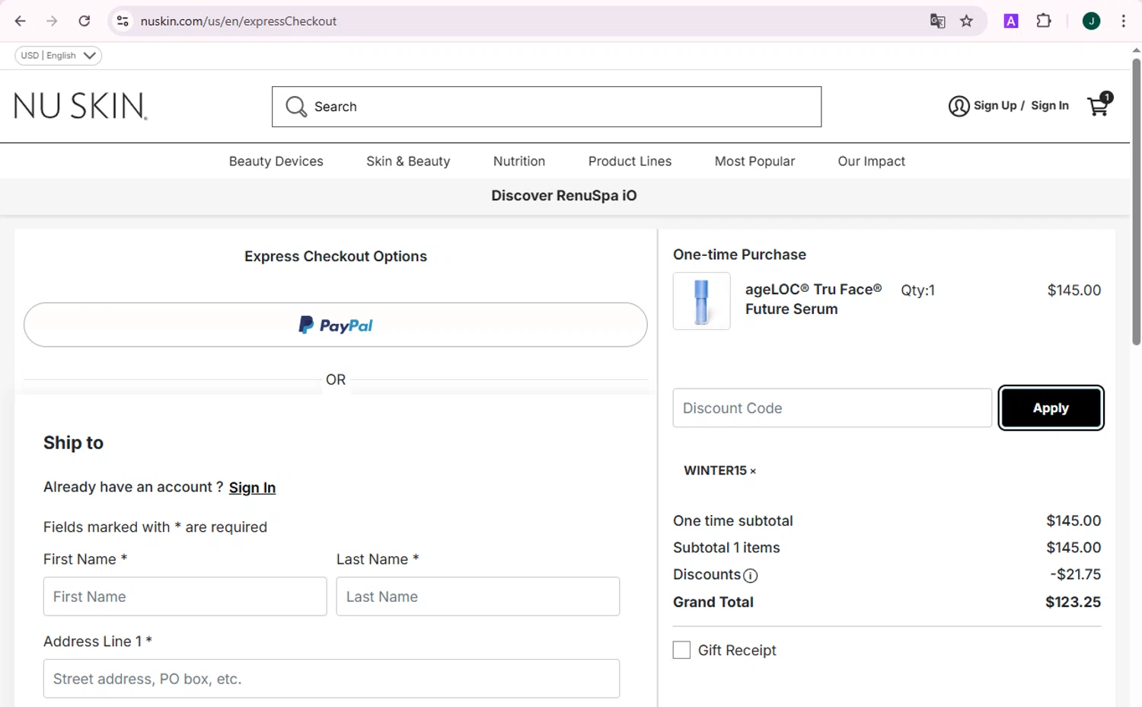Open the Chrome profile avatar J
Screen dimensions: 1142x707
(1091, 21)
